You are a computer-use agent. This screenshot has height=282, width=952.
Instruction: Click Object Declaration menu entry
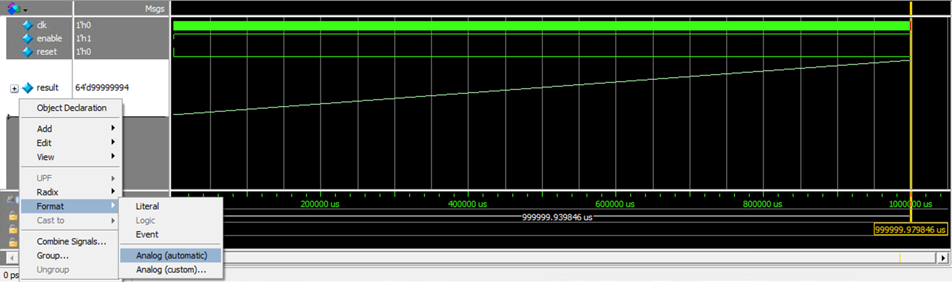(71, 108)
